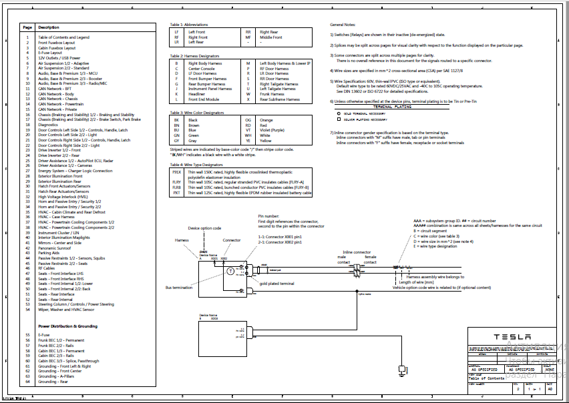Image resolution: width=569 pixels, height=403 pixels.
Task: Select the 'Parking Aids' entry
Action: (x=49, y=253)
